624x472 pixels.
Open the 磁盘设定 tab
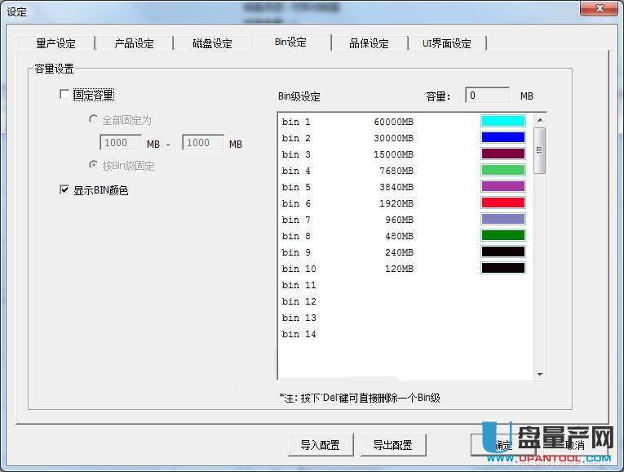click(212, 43)
